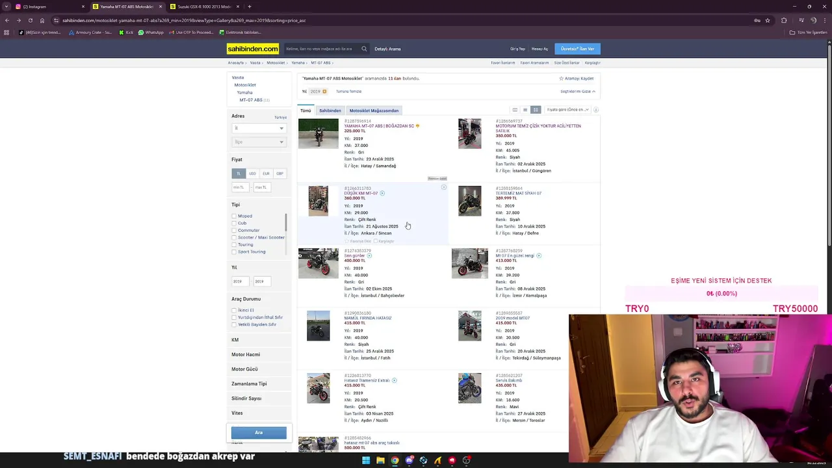Open TERTEMİZ MAT SİYAH 07 listing thumbnail

pos(469,201)
